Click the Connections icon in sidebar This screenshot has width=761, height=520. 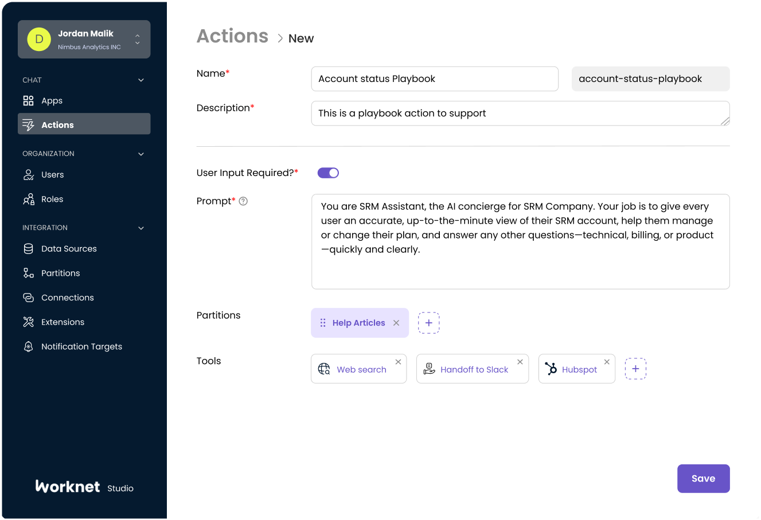(28, 298)
